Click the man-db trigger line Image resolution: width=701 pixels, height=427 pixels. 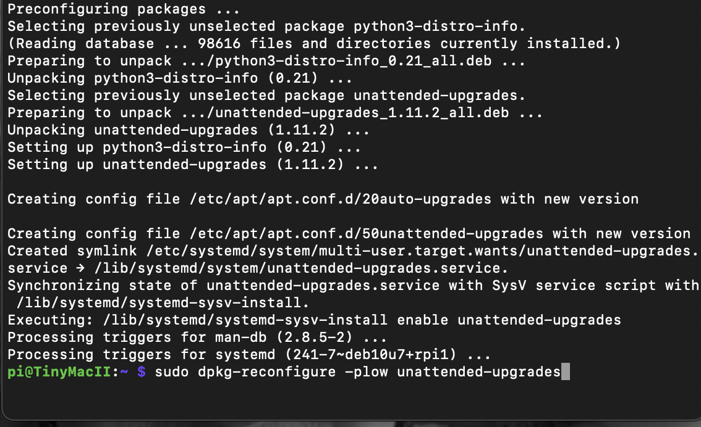[x=197, y=338]
